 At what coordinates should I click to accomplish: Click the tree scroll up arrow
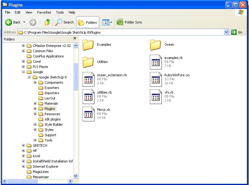tap(76, 46)
